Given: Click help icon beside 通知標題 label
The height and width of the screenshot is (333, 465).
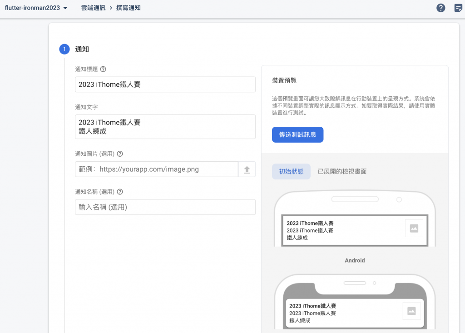Looking at the screenshot, I should 103,69.
